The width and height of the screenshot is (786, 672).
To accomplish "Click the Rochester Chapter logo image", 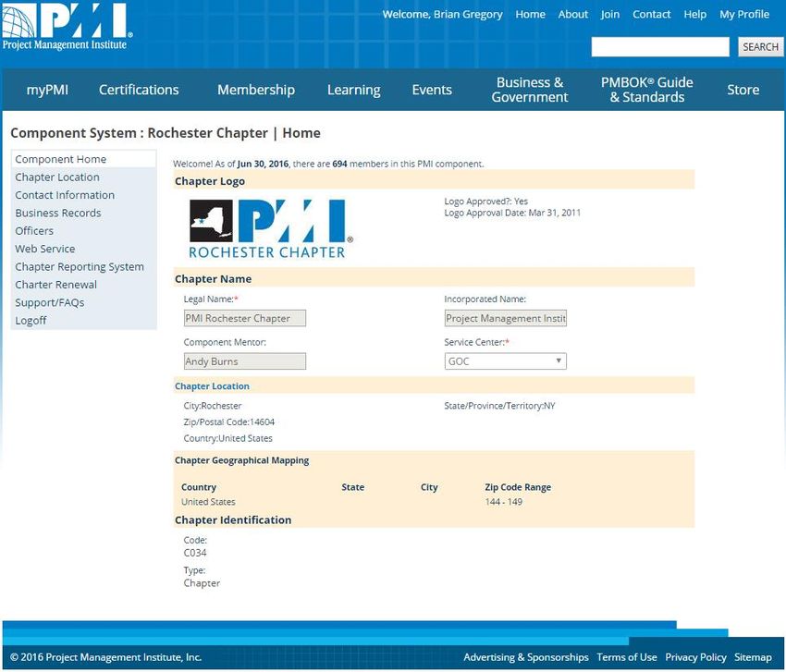I will [271, 229].
